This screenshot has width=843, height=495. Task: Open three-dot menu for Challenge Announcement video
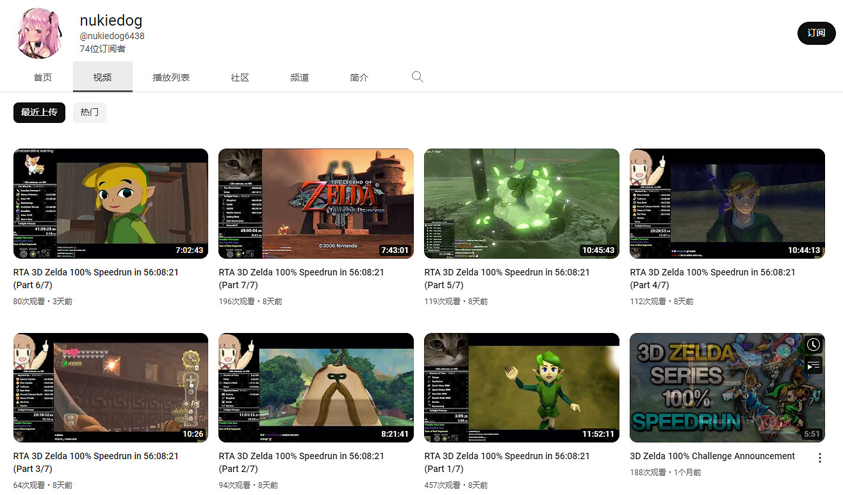pyautogui.click(x=819, y=457)
